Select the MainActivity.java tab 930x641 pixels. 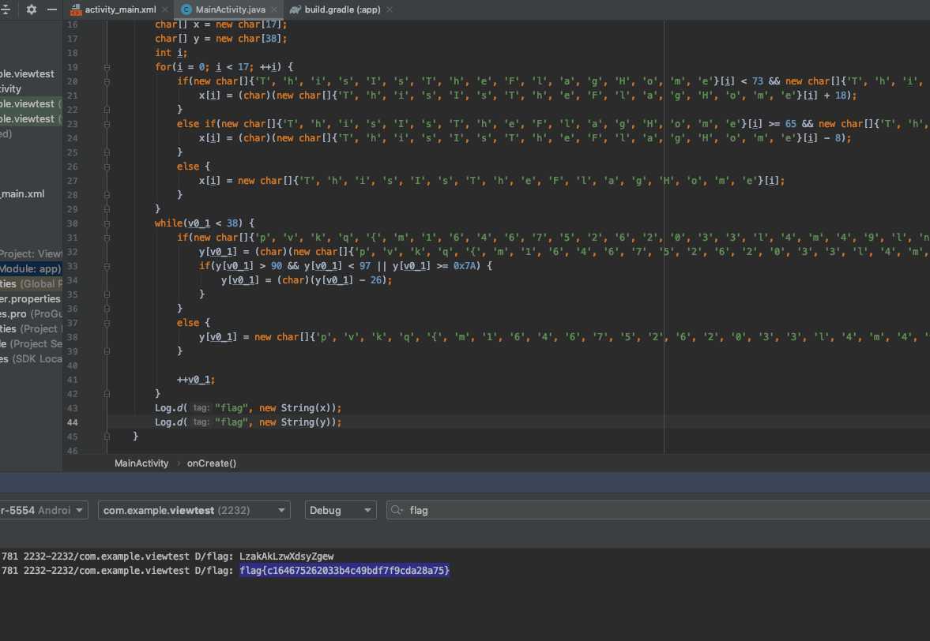[x=229, y=10]
